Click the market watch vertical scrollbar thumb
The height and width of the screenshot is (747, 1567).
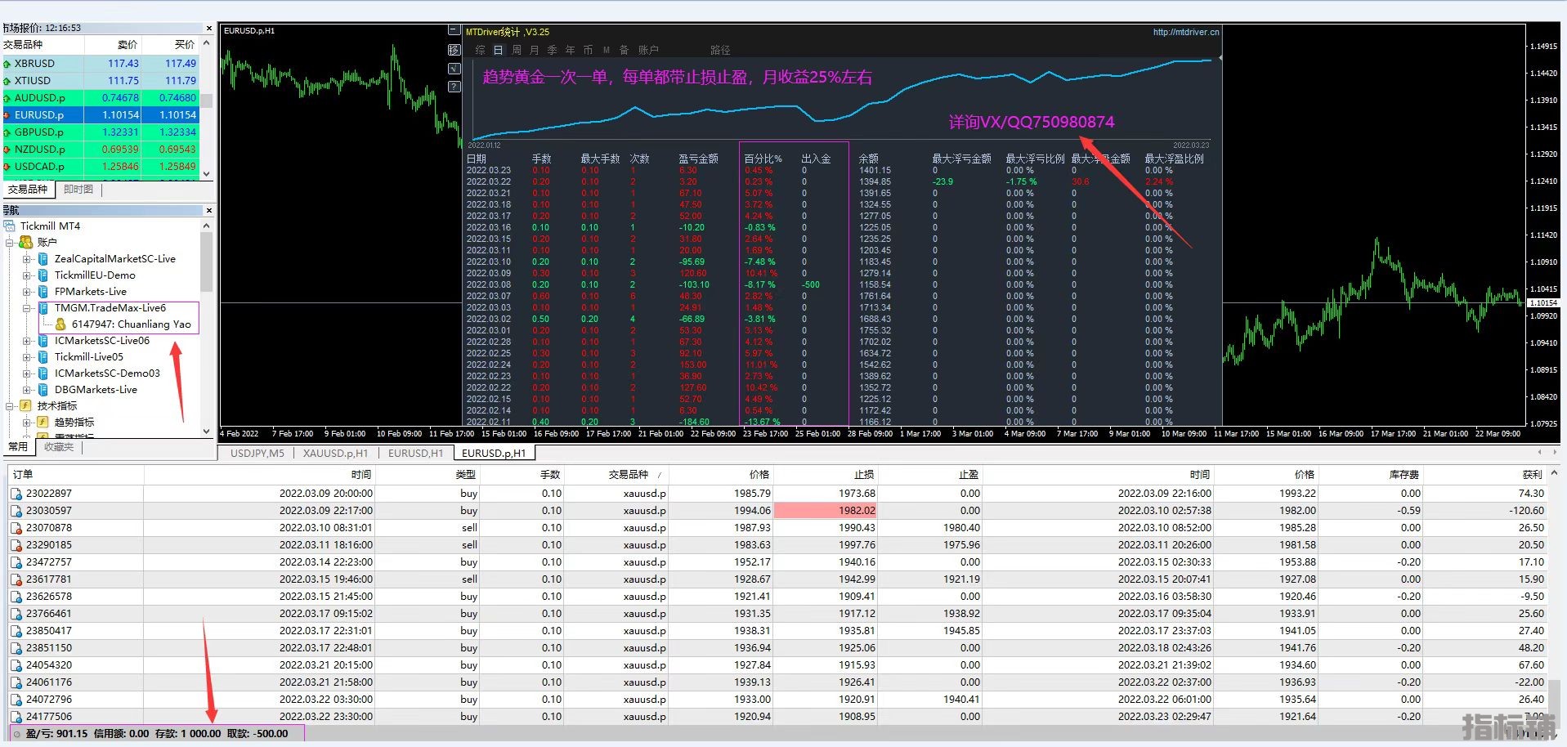(x=208, y=101)
